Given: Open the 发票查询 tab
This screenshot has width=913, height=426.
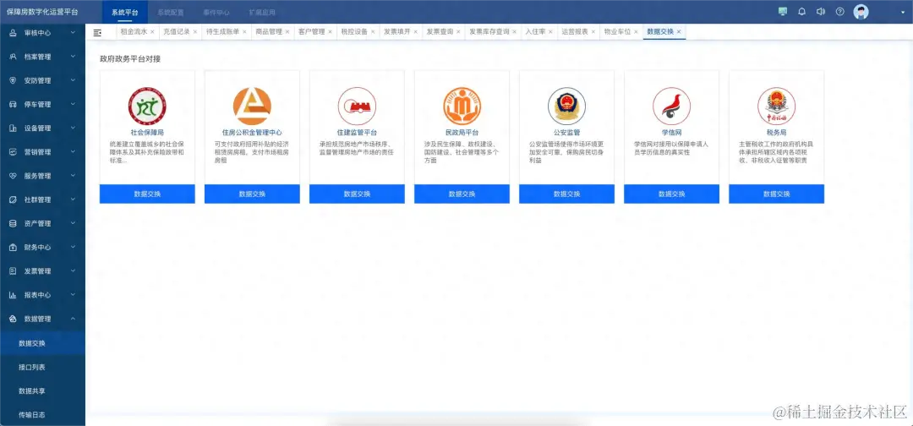Looking at the screenshot, I should (x=440, y=32).
